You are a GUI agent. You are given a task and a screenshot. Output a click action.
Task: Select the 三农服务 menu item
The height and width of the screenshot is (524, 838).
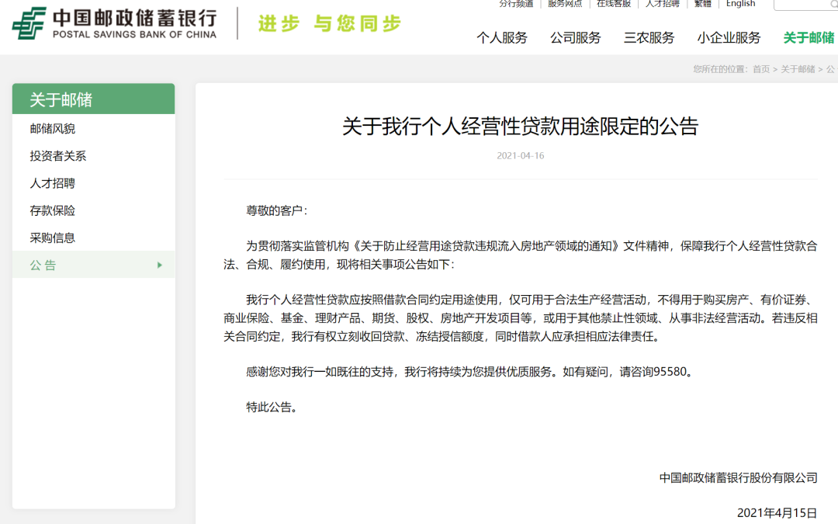pos(649,37)
